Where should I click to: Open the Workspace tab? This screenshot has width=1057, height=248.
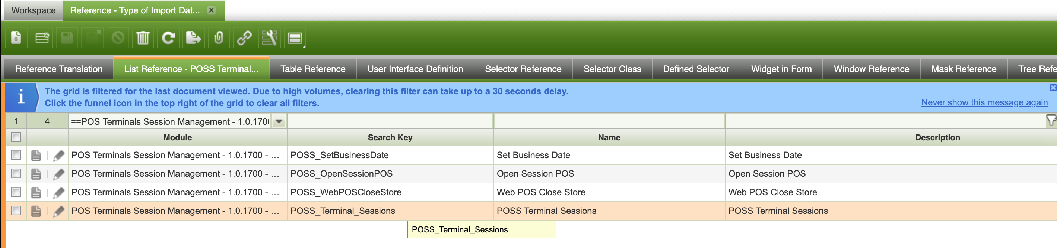(x=33, y=10)
